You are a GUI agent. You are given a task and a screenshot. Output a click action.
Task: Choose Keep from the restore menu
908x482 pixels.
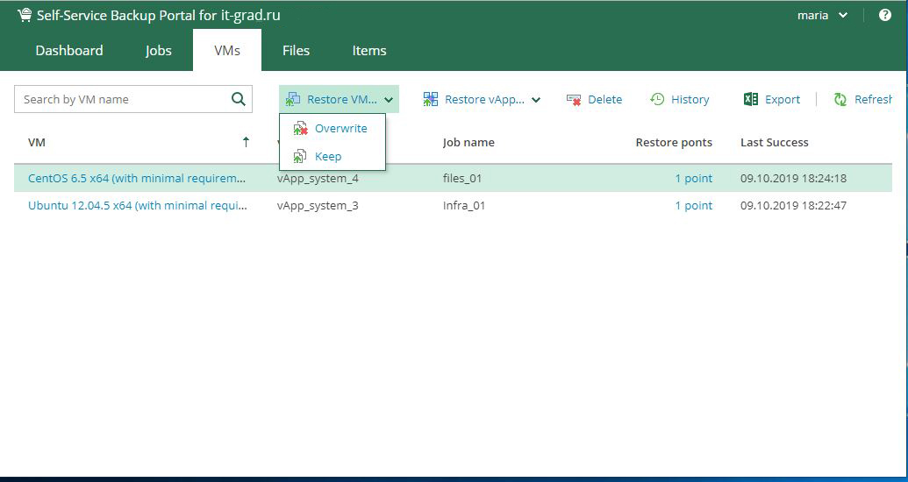point(327,157)
